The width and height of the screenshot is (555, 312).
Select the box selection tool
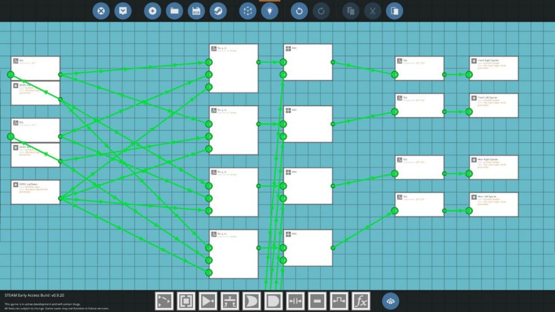186,302
